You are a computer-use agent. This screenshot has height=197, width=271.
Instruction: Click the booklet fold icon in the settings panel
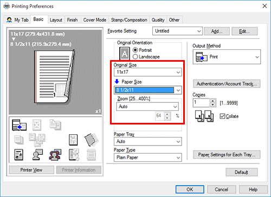point(92,140)
